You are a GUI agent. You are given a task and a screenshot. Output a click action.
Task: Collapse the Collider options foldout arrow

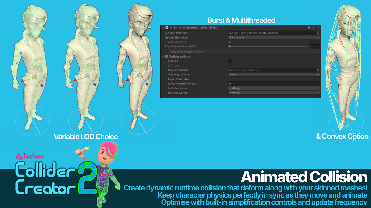pos(163,57)
